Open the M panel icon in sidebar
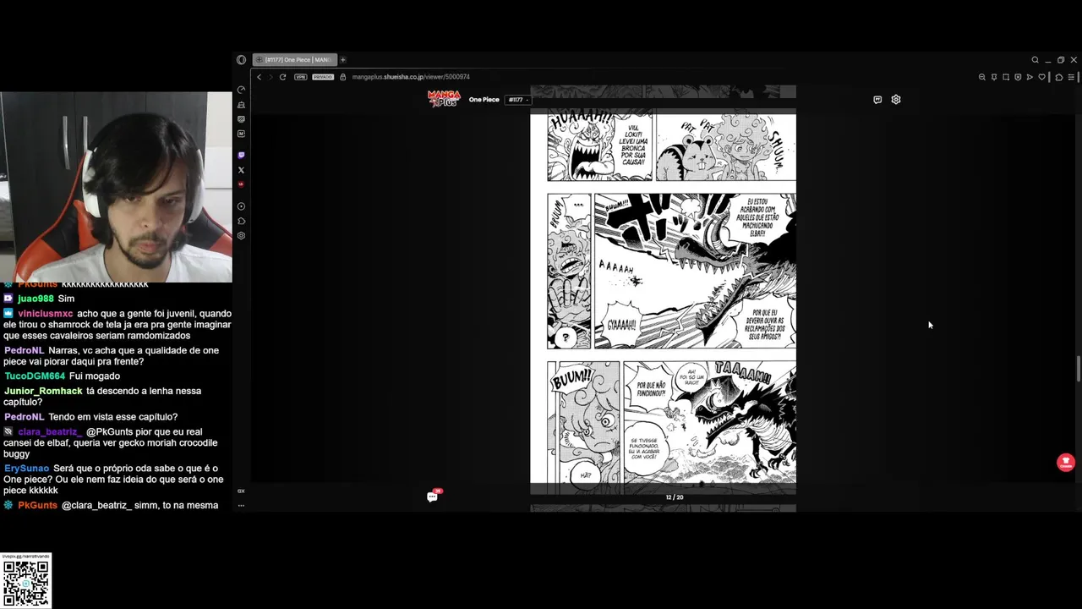 pos(241,134)
